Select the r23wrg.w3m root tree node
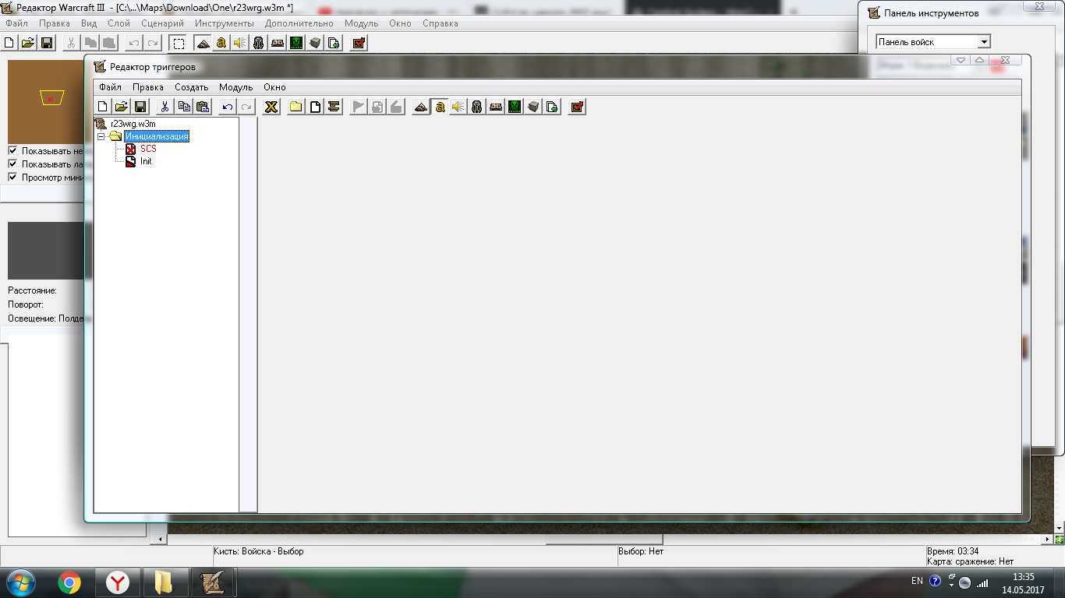 tap(133, 124)
